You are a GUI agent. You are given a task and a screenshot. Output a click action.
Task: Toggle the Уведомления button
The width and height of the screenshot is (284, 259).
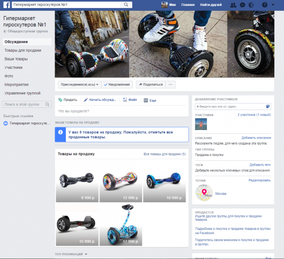point(117,85)
